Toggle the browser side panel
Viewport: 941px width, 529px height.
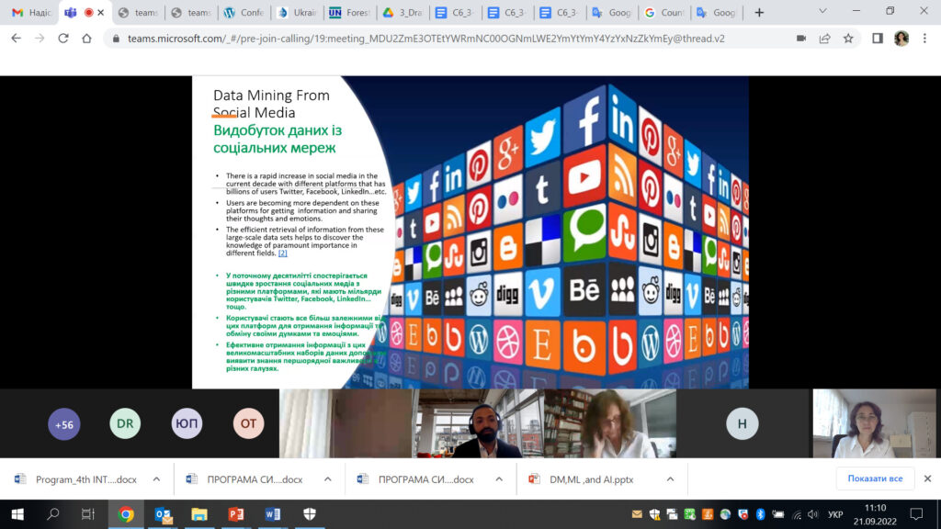(x=877, y=39)
